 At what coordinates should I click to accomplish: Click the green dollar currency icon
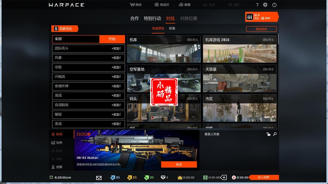[205, 178]
